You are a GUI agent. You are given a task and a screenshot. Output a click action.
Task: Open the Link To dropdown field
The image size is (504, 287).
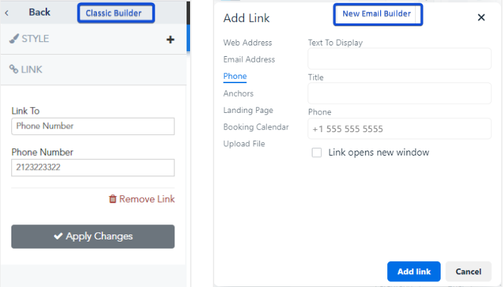[93, 126]
